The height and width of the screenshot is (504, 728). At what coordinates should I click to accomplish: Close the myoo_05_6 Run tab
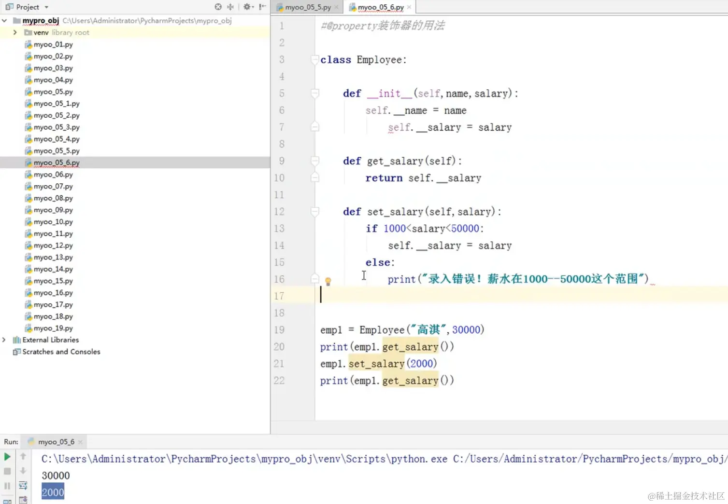click(x=80, y=442)
